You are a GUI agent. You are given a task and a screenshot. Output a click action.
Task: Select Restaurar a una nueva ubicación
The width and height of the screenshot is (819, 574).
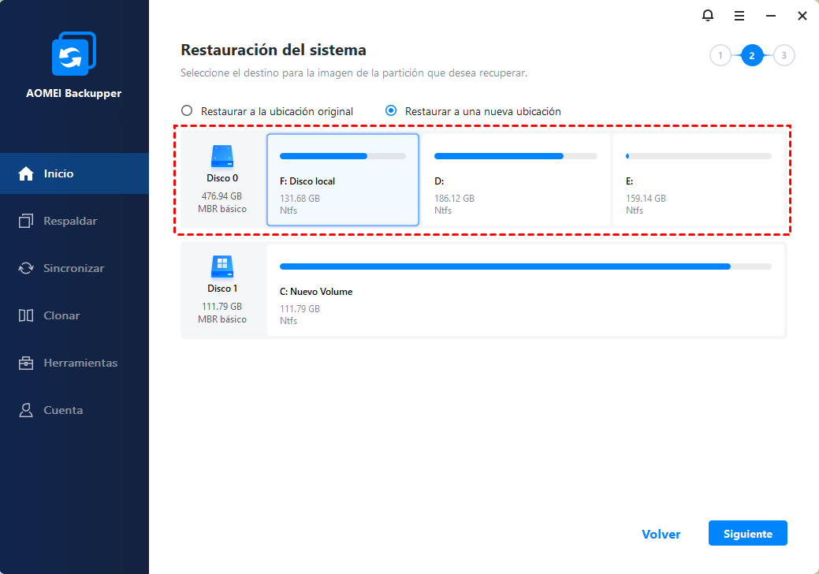pos(473,111)
